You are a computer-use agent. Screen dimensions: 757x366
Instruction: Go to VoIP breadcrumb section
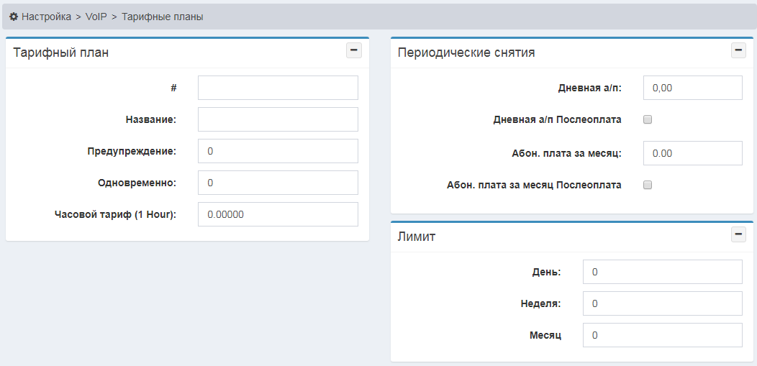(96, 17)
